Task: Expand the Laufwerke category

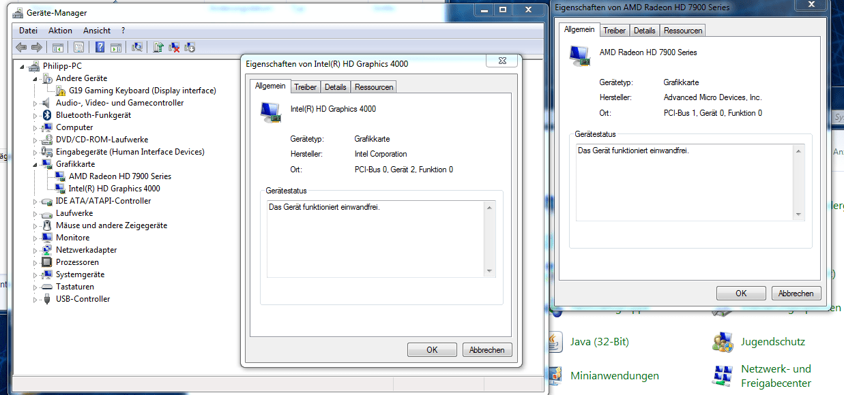Action: (35, 214)
